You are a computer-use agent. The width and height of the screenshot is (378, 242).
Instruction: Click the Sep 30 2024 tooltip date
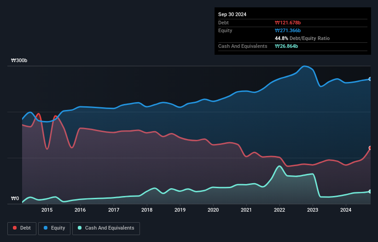click(232, 14)
